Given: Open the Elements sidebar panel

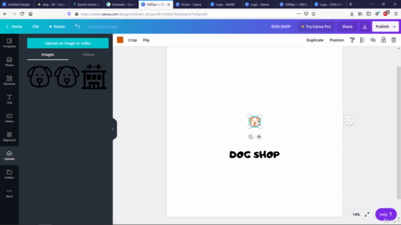Looking at the screenshot, I should coord(9,81).
